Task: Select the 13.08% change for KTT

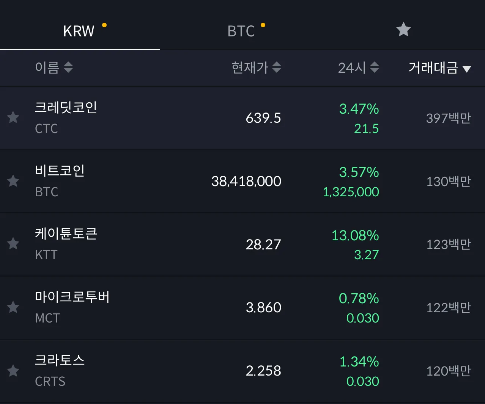Action: (x=355, y=235)
